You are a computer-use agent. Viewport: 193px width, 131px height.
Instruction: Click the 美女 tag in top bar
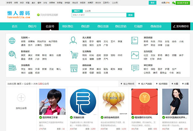point(33,3)
